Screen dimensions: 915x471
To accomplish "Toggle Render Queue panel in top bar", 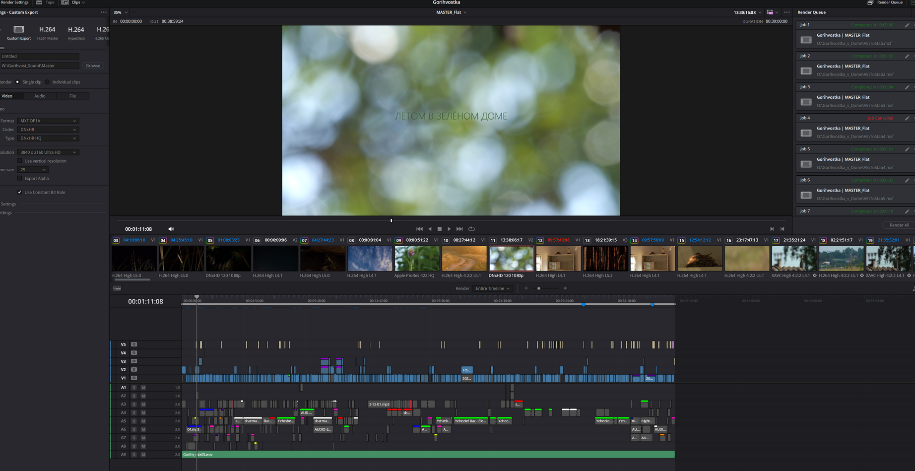I will tap(885, 2).
